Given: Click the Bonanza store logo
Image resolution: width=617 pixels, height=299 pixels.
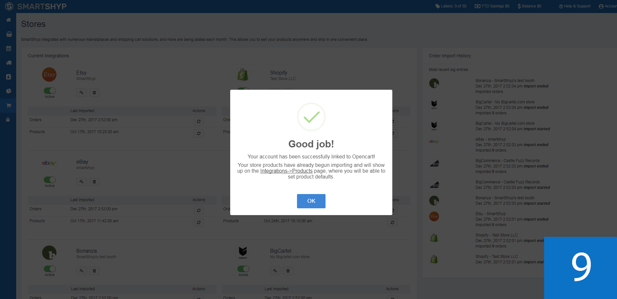Looking at the screenshot, I should pos(49,253).
